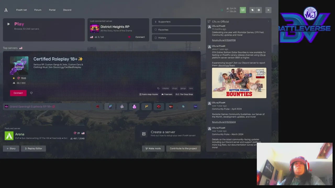Click the Cfx.re/FiveM avatar on April 2024 post
335x188 pixels.
209,103
